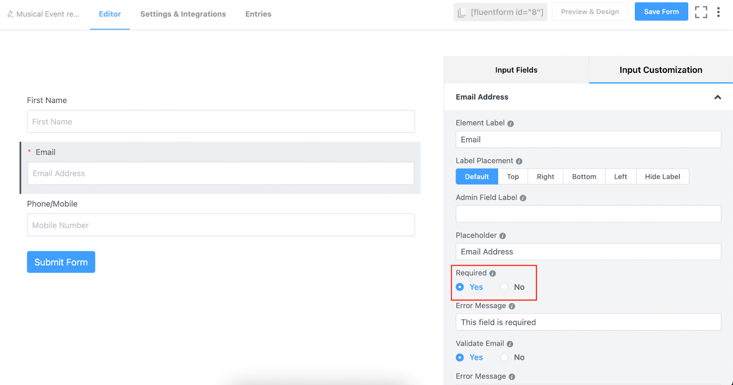Select Yes for Required
733x385 pixels.
coord(460,287)
